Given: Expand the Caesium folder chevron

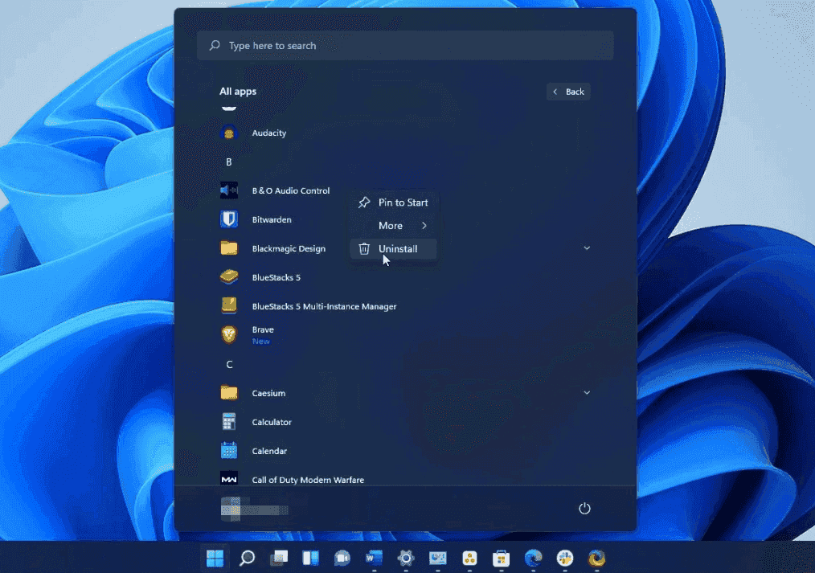Looking at the screenshot, I should (x=587, y=393).
